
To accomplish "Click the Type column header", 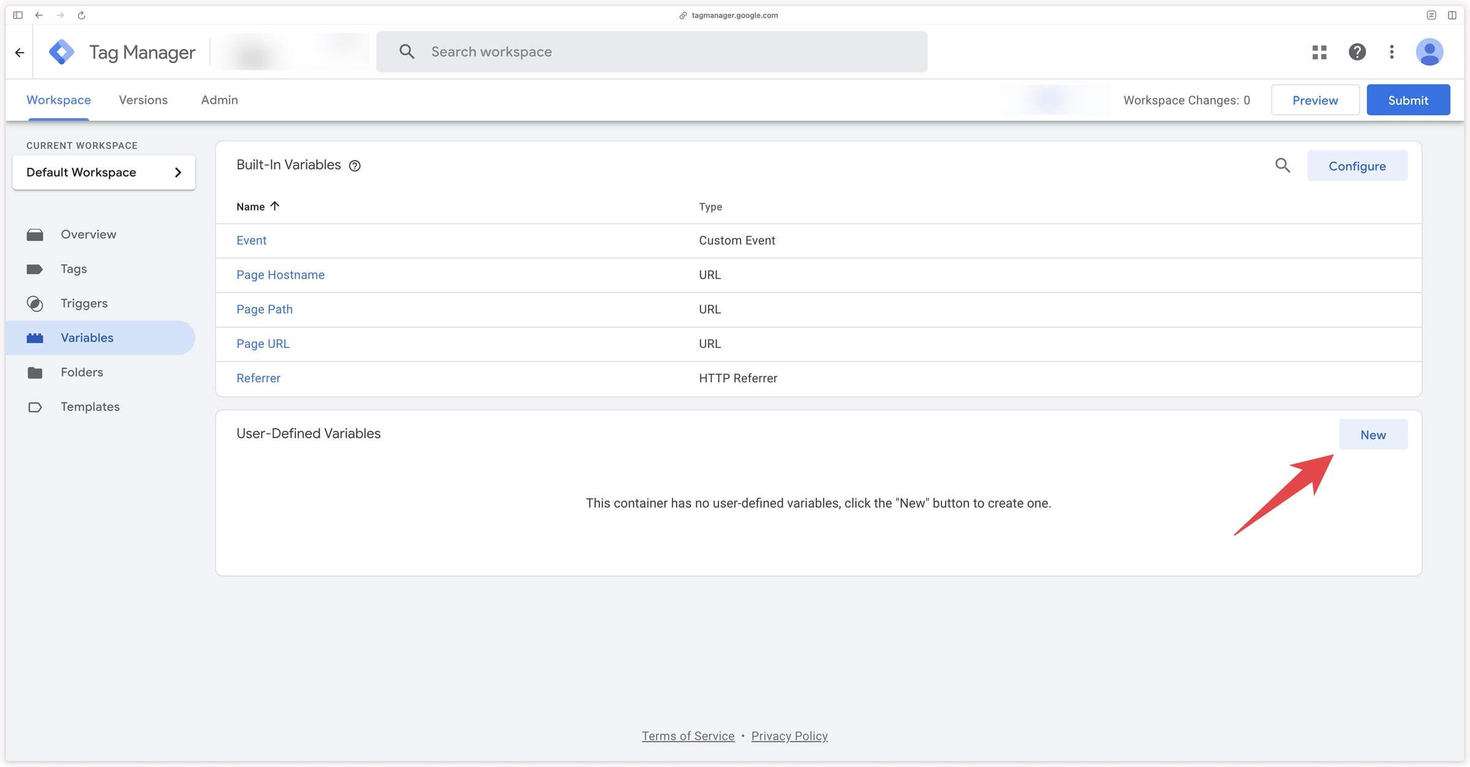I will coord(710,206).
